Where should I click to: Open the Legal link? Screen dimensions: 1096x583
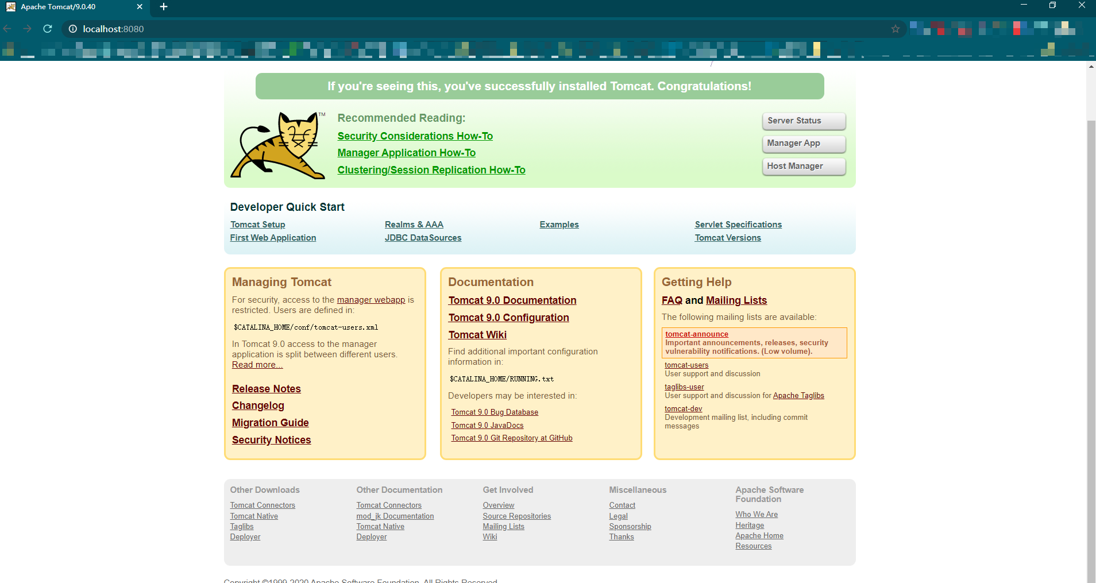(619, 516)
